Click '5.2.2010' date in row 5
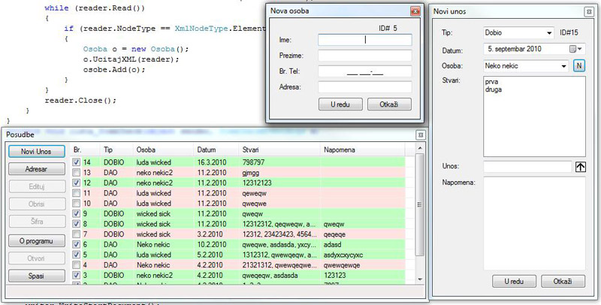Screen dimensions: 601x305 210,255
